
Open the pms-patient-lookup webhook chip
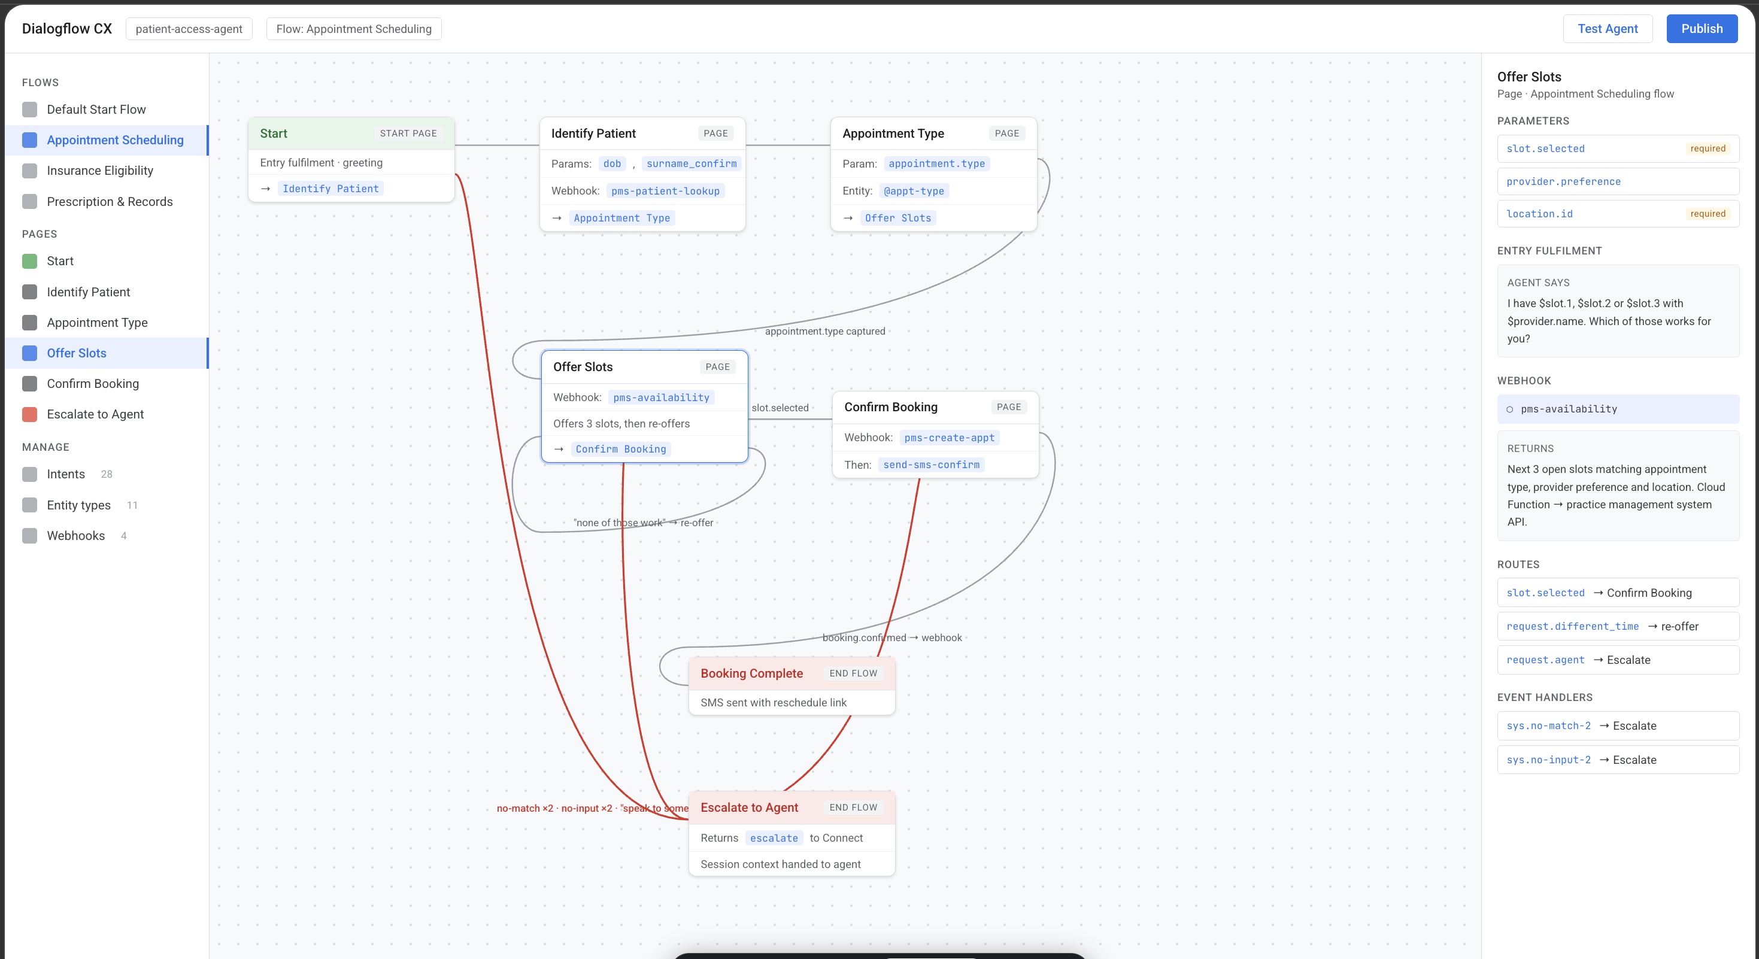666,191
